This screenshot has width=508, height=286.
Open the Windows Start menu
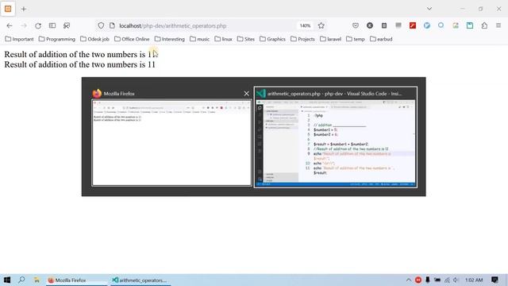(7, 280)
